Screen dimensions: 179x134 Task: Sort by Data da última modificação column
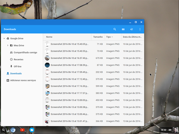click(132, 37)
